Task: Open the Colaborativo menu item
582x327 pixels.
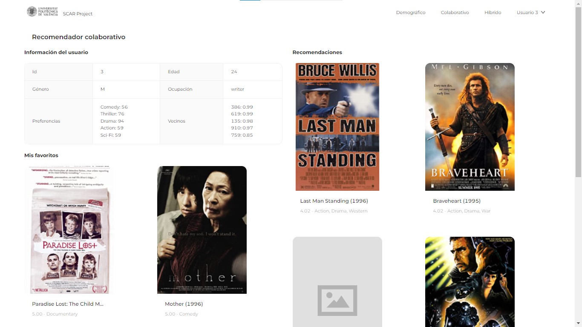Action: point(455,12)
